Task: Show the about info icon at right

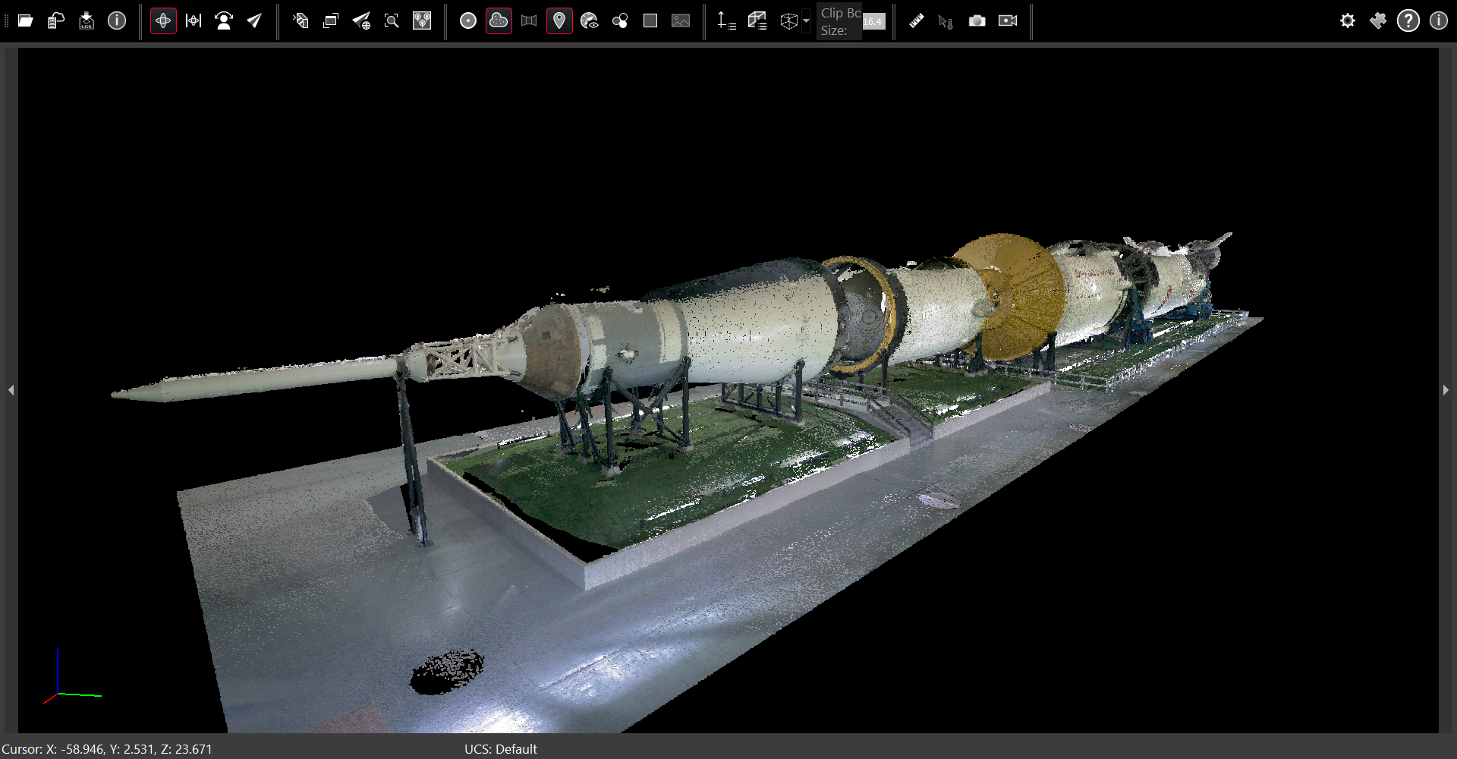Action: point(1439,20)
